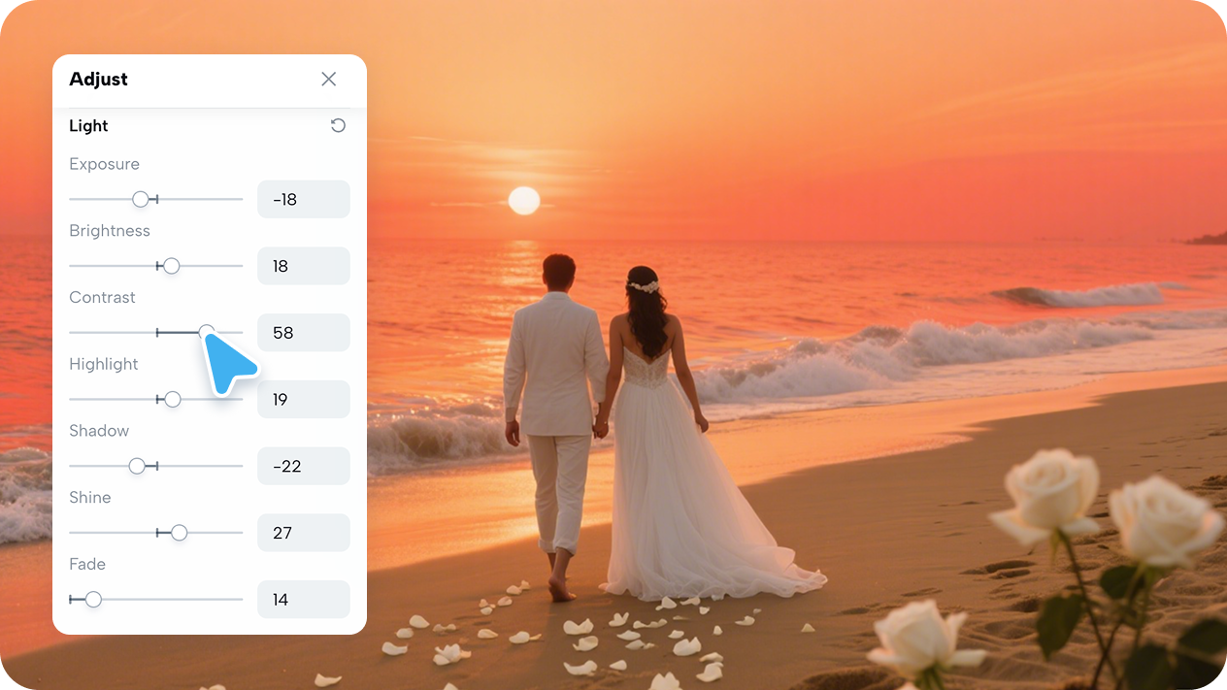
Task: Click the Highlight label
Action: [x=104, y=364]
